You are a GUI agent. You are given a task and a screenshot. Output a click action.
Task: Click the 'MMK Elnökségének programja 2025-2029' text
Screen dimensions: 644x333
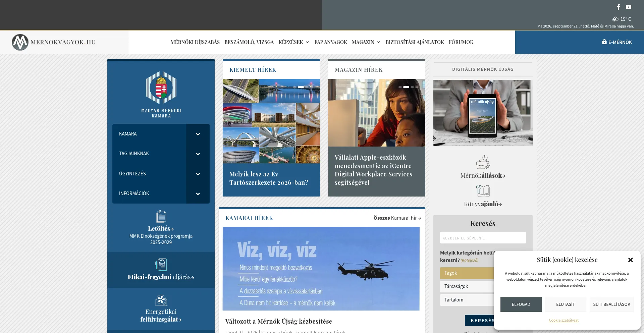pyautogui.click(x=161, y=239)
